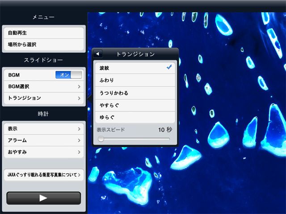Viewport: 286px width, 214px height.
Task: Click the chevron on BGM選択 row
Action: (79, 86)
